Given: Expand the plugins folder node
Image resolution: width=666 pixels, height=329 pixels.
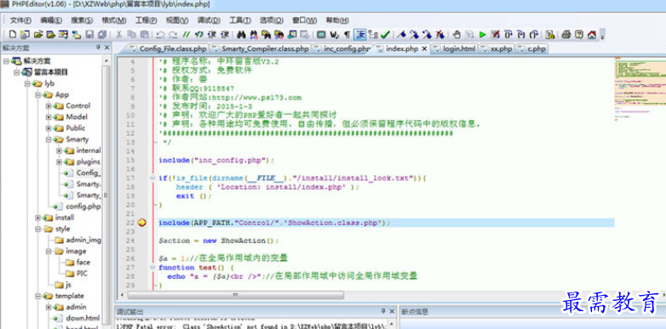Looking at the screenshot, I should tap(60, 162).
